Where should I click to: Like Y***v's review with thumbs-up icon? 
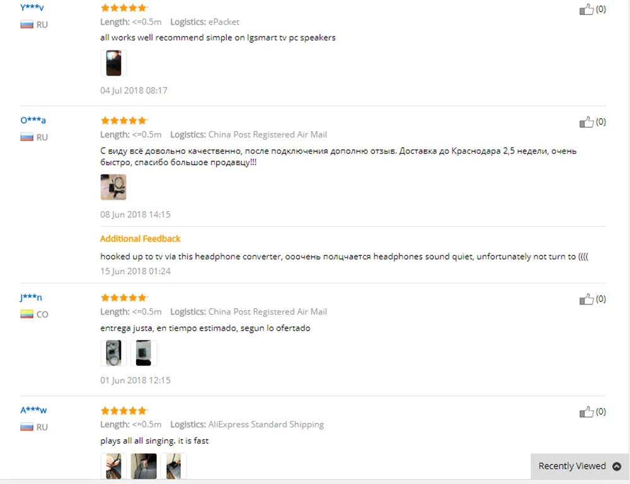pyautogui.click(x=586, y=9)
